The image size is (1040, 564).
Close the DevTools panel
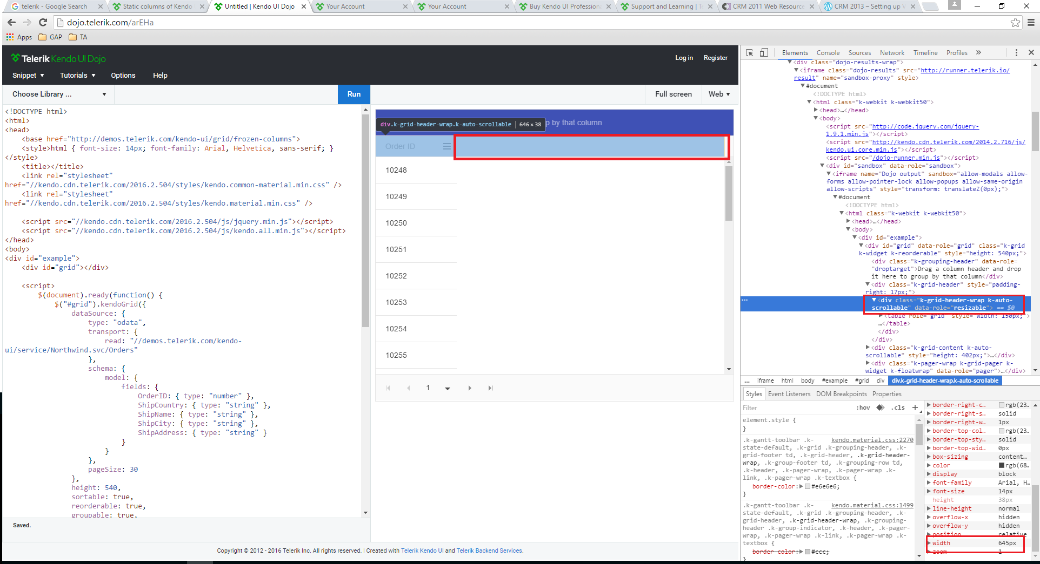[x=1031, y=53]
